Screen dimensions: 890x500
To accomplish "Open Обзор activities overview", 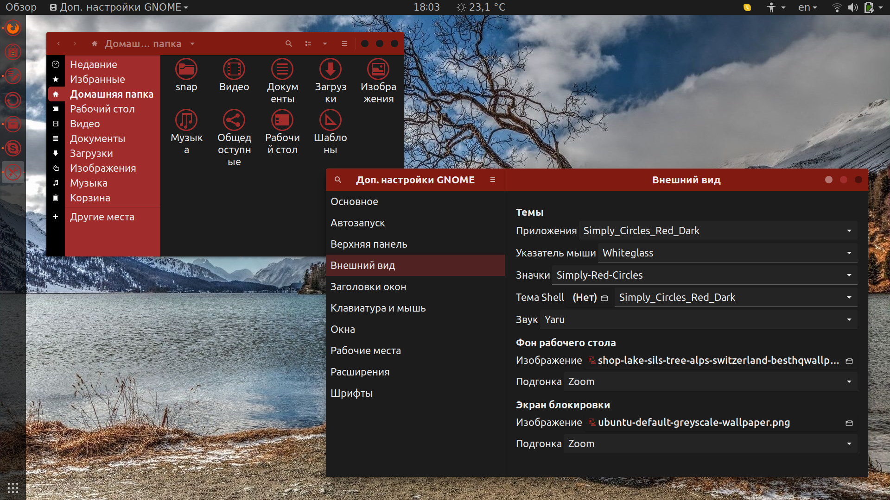I will pos(21,7).
